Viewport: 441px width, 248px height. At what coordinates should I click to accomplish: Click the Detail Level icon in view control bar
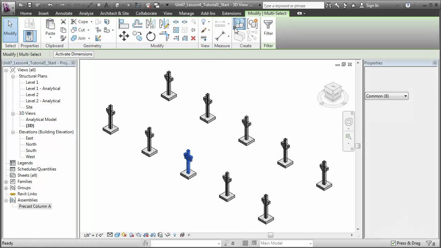click(x=110, y=235)
